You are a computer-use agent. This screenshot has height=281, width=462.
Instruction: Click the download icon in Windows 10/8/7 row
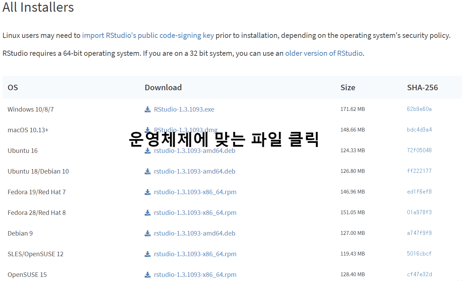[x=147, y=110]
